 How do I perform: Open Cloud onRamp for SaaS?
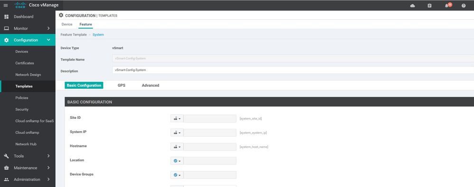[x=35, y=121]
